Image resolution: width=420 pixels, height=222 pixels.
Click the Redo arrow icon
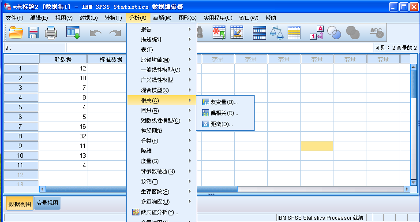coord(115,33)
